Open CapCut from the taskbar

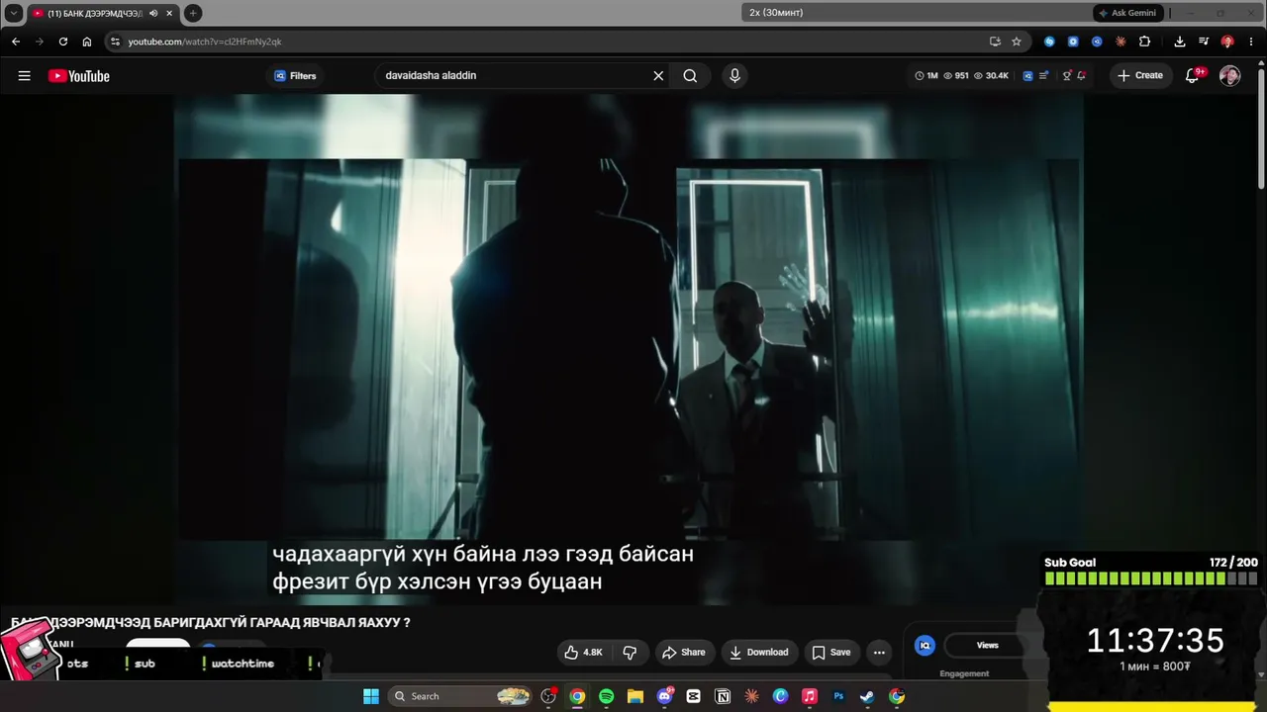coord(694,696)
